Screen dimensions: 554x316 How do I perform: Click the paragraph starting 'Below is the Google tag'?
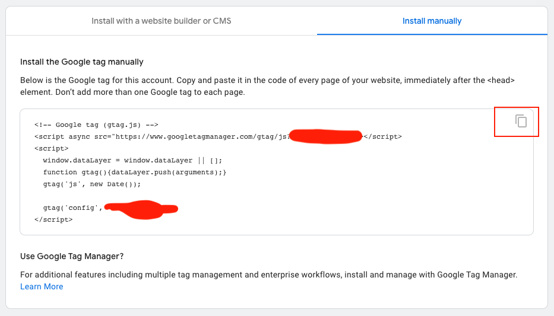click(267, 86)
